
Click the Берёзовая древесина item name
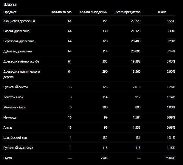coord(19,41)
